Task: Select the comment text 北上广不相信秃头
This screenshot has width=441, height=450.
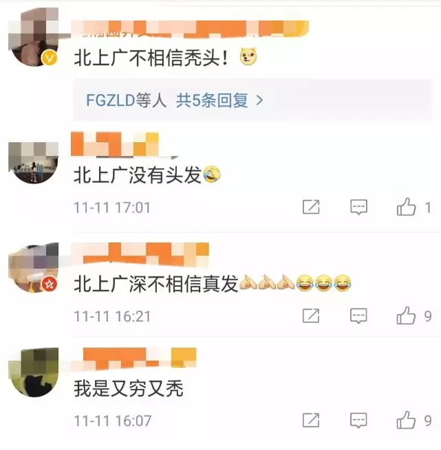Action: tap(151, 58)
